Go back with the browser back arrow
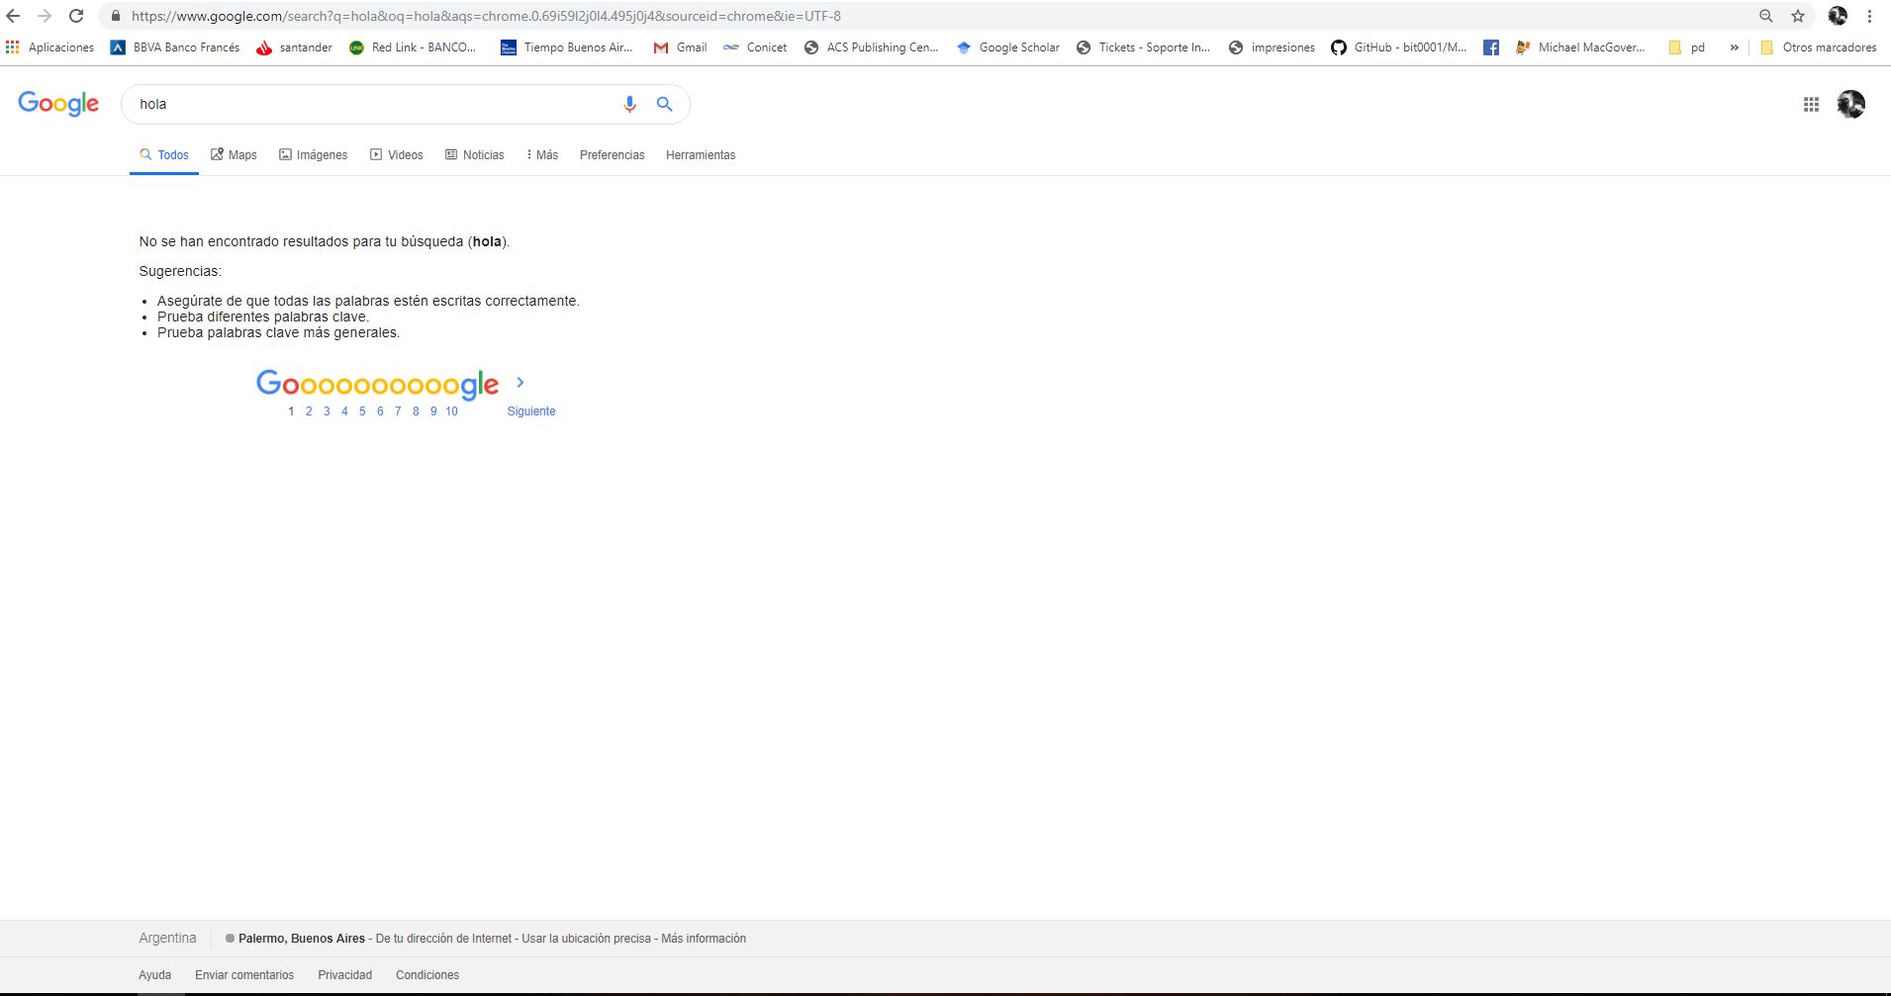Screen dimensions: 1891x996 [13, 16]
